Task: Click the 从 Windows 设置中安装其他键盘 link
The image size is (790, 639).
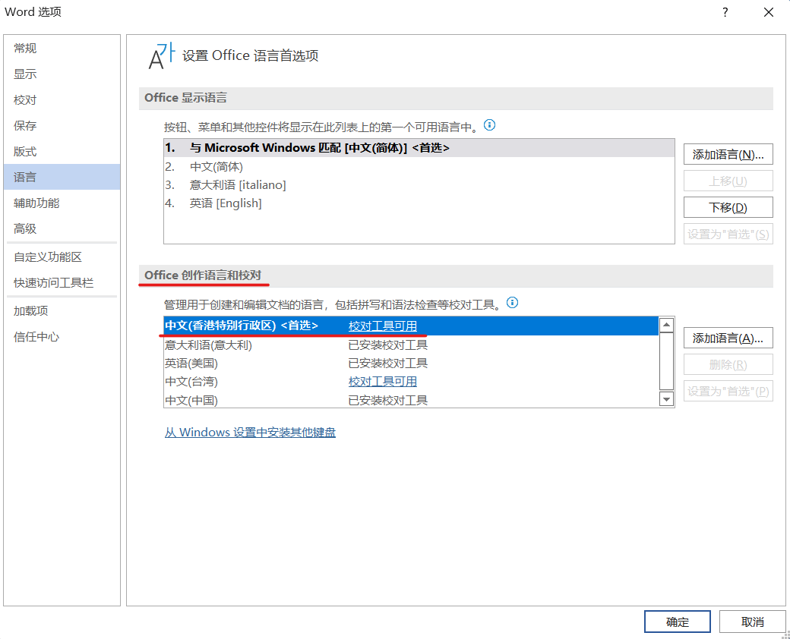Action: [249, 432]
